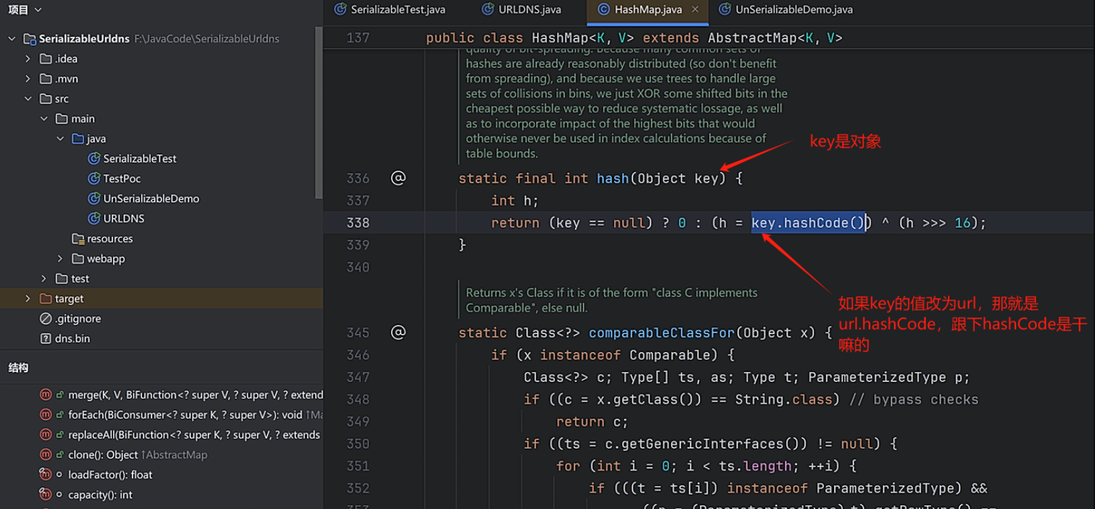This screenshot has width=1095, height=509.
Task: Select the dns.bin file
Action: coord(72,339)
